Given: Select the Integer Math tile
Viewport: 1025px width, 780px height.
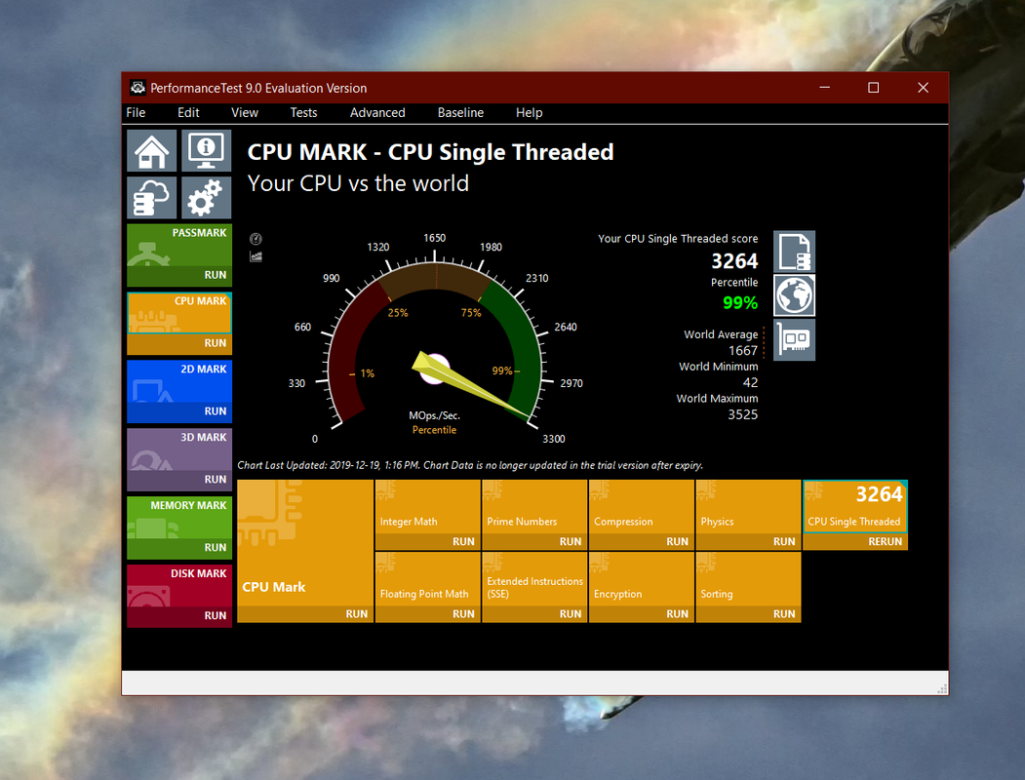Looking at the screenshot, I should point(427,506).
